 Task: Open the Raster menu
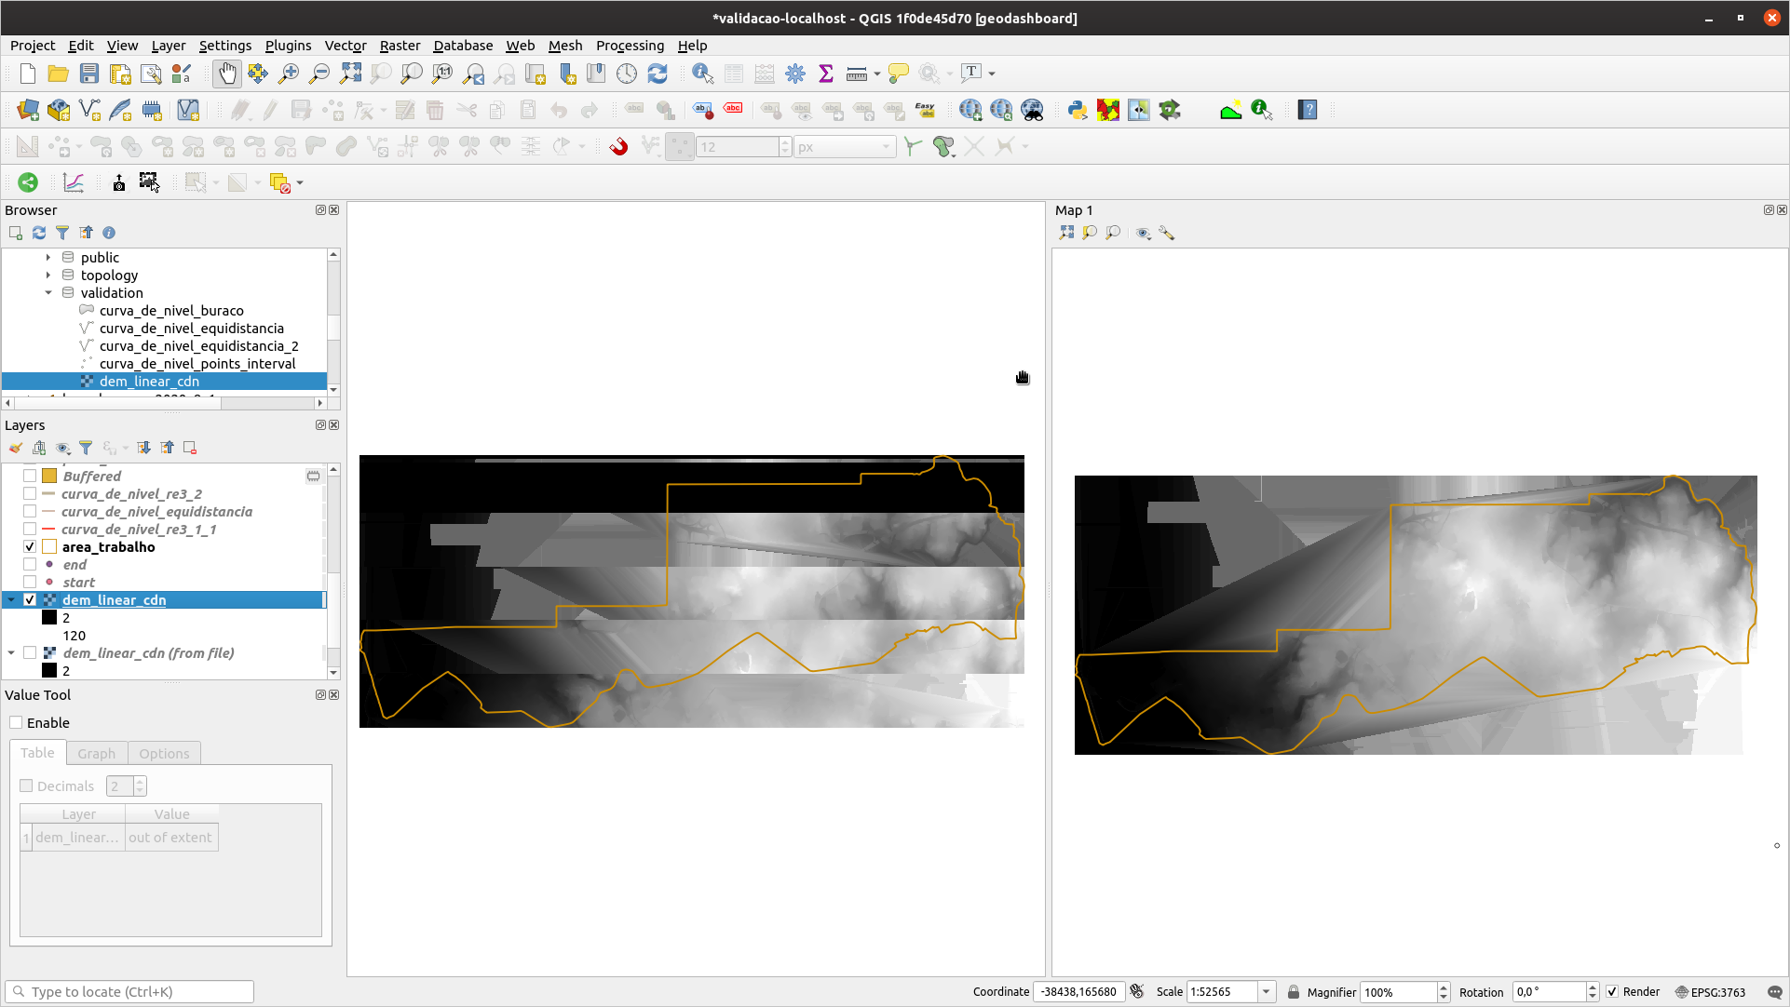pos(400,45)
